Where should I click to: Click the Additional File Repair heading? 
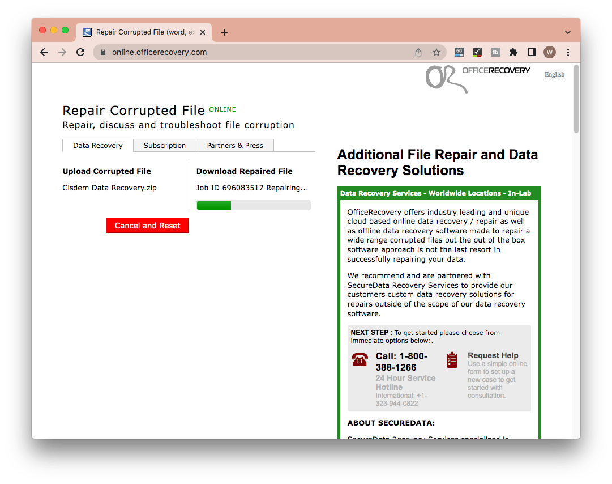(x=438, y=163)
